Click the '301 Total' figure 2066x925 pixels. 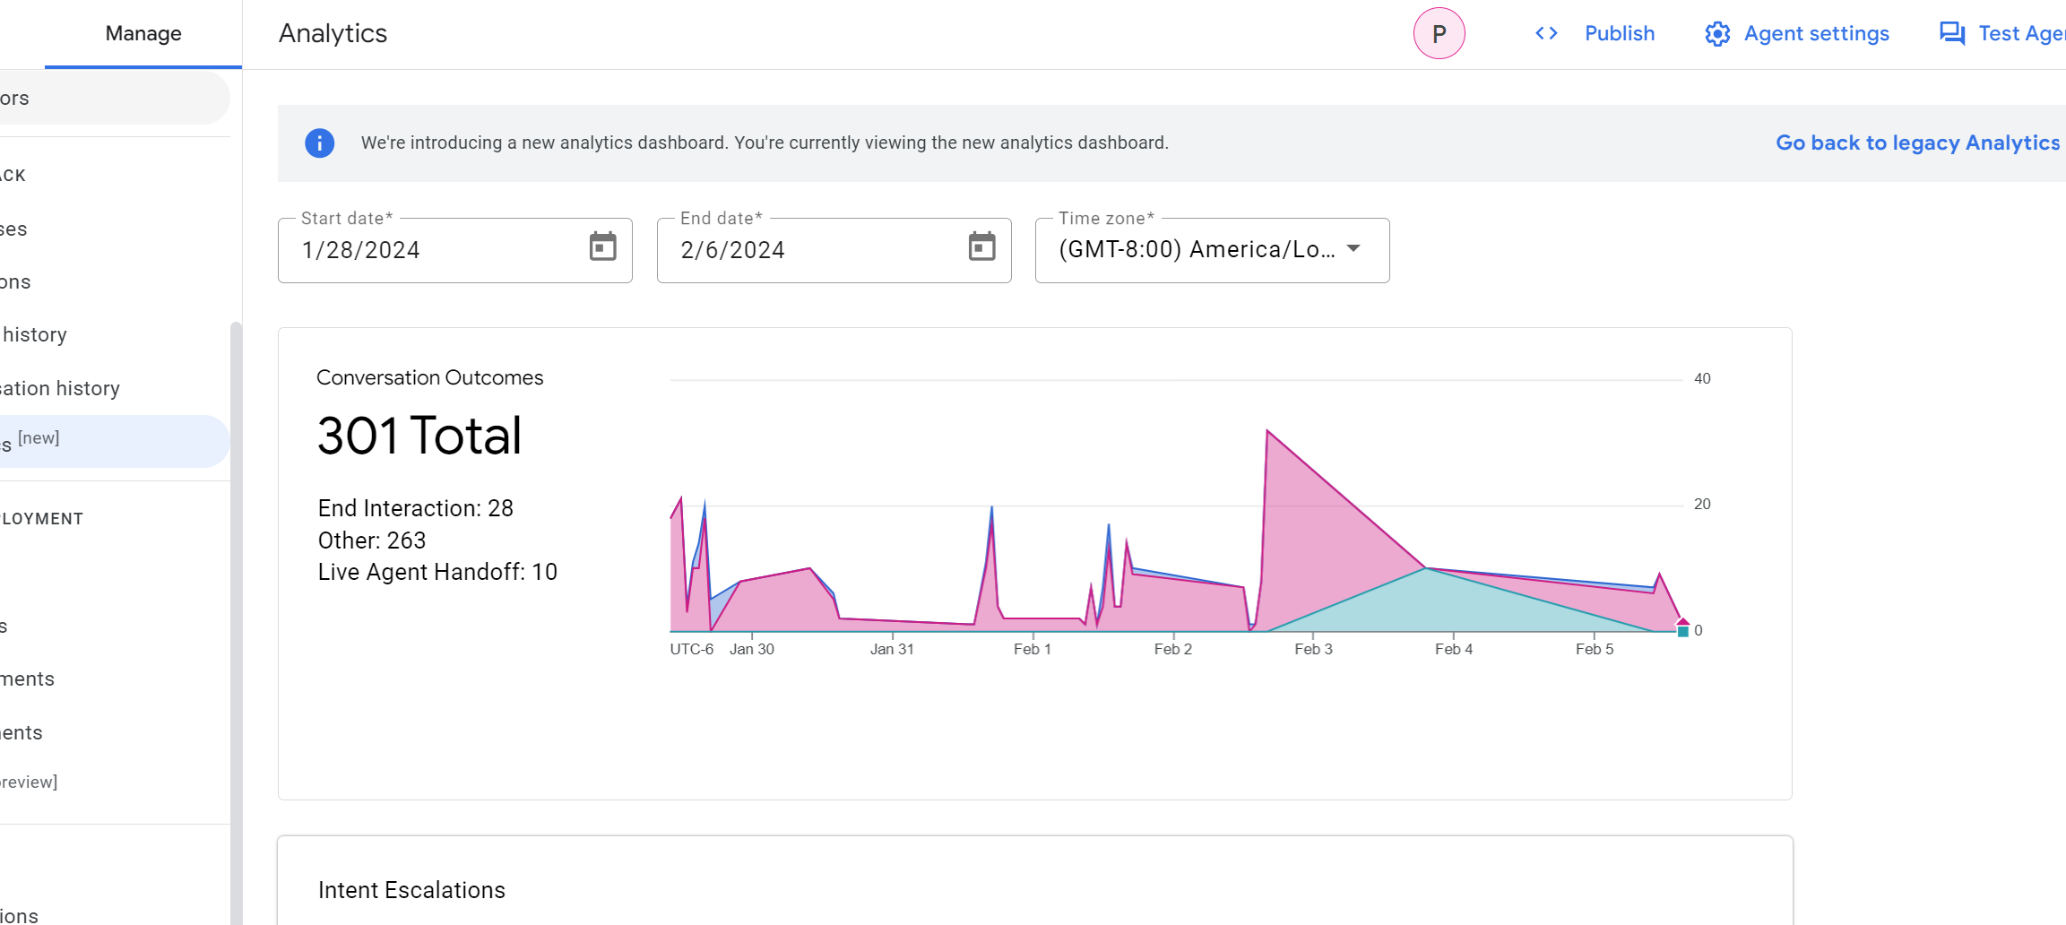coord(419,436)
